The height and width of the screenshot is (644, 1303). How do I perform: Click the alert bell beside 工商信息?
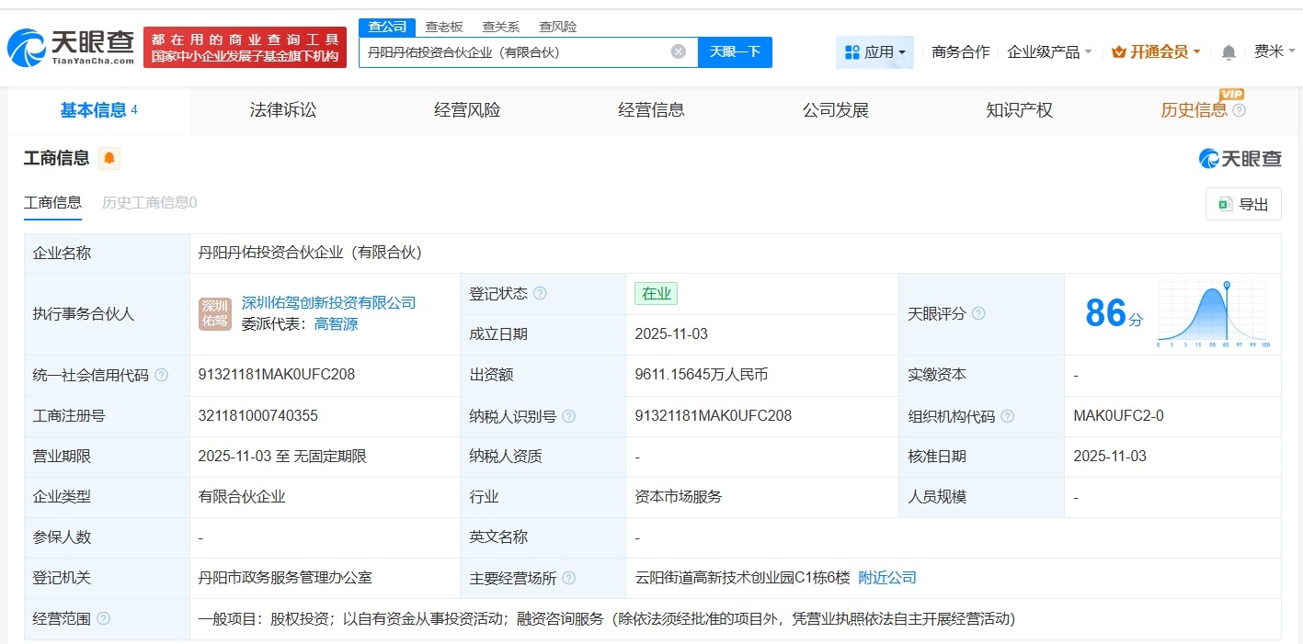pos(109,158)
